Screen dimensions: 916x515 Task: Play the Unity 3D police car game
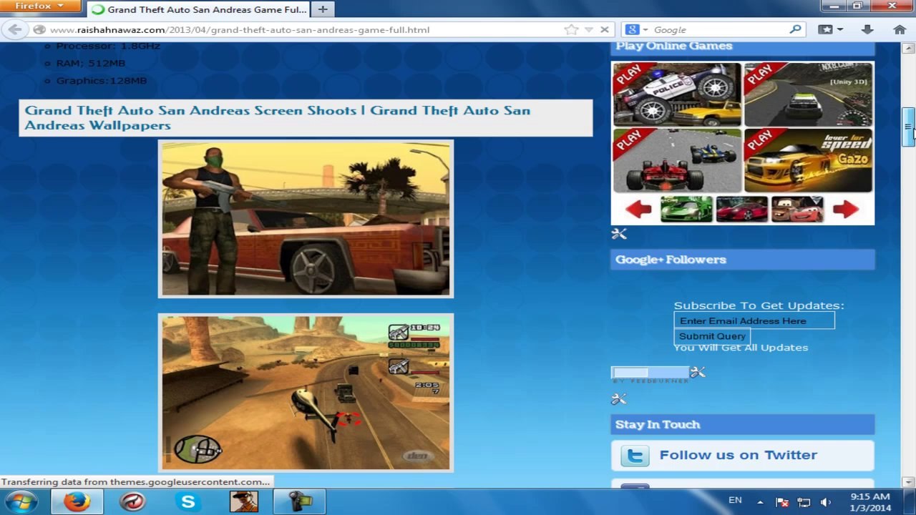[x=808, y=94]
